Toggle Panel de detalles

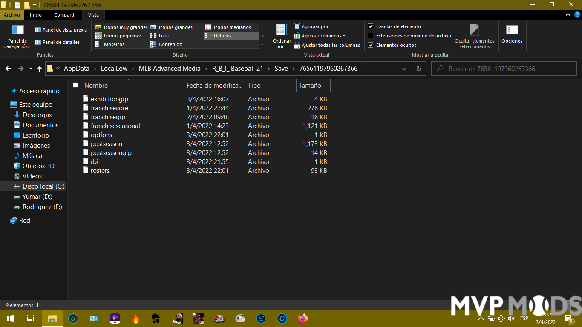tap(57, 42)
